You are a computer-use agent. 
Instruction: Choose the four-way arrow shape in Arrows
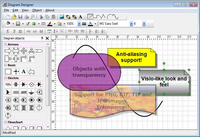coord(24,51)
